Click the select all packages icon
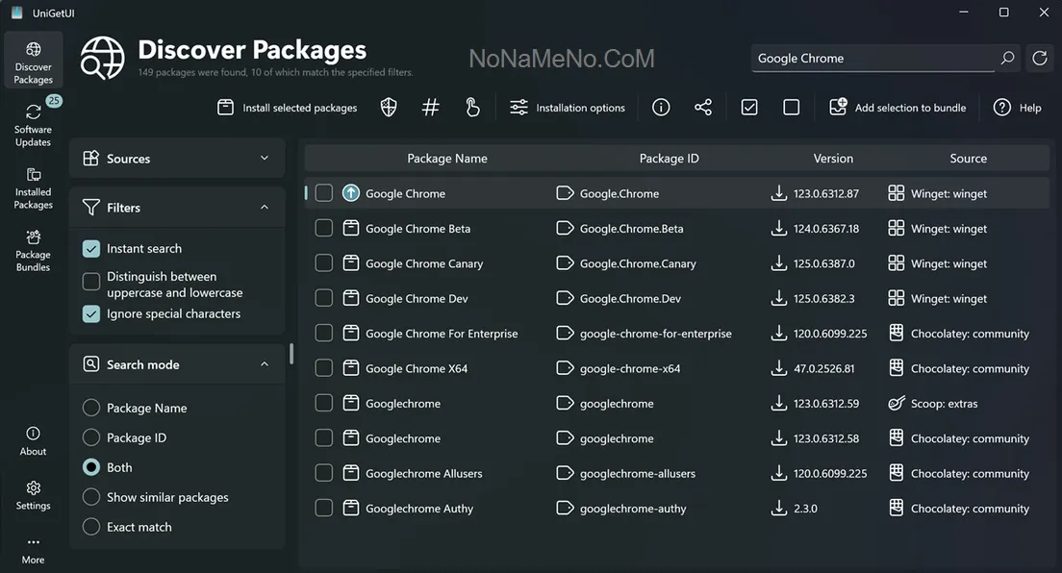Image resolution: width=1062 pixels, height=573 pixels. (x=749, y=108)
